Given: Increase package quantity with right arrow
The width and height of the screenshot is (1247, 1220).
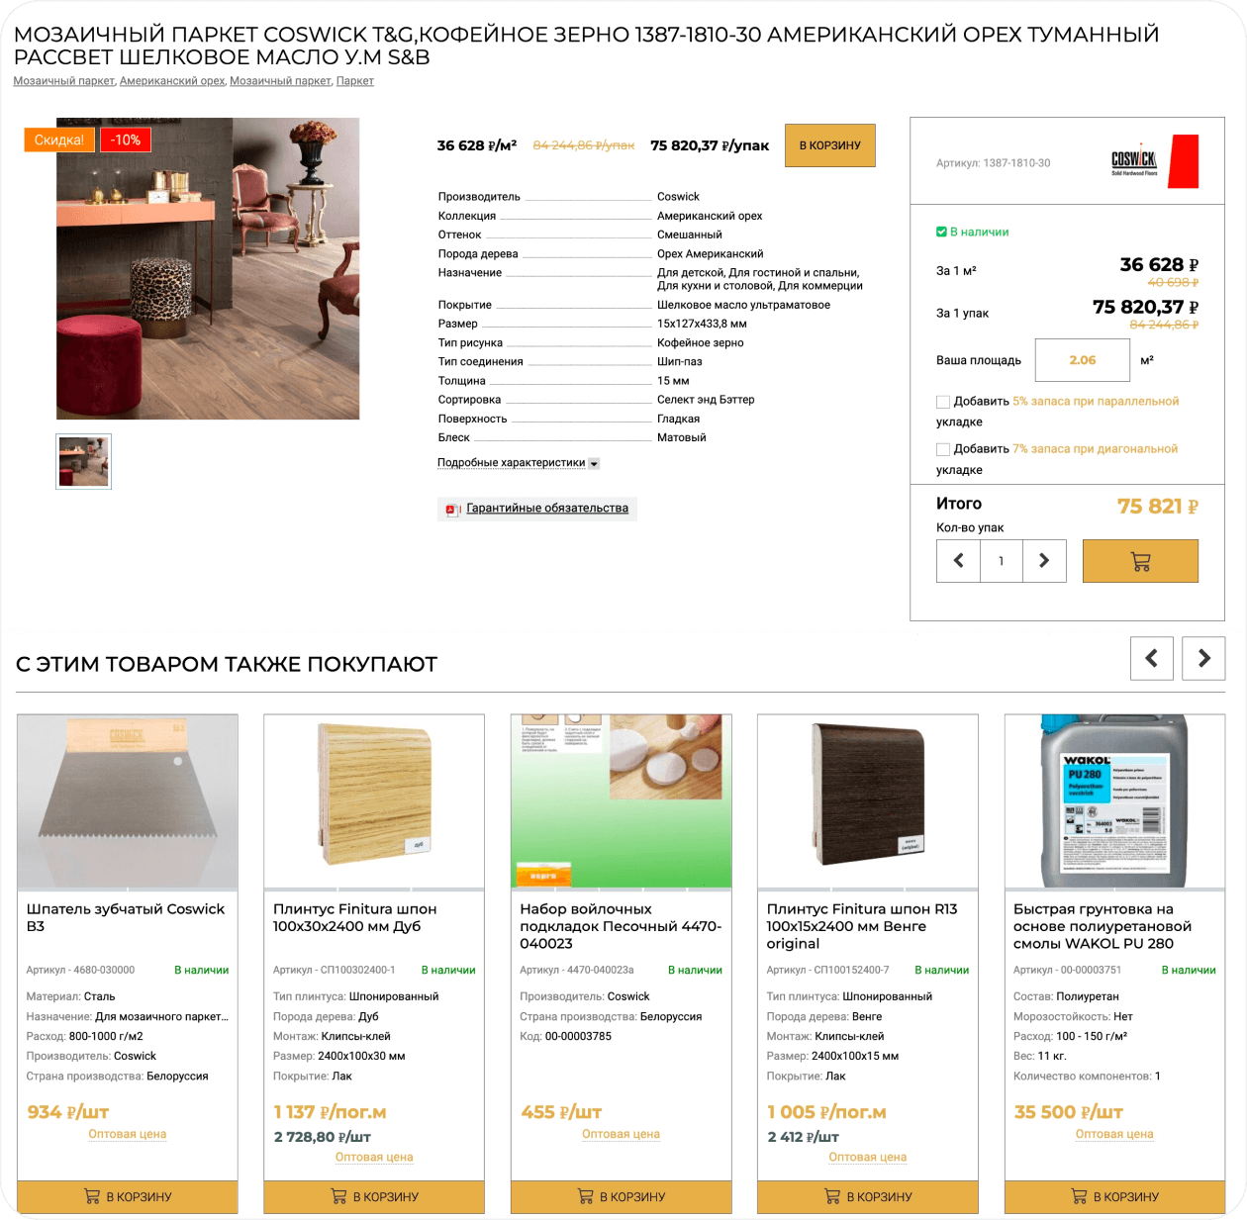Looking at the screenshot, I should (x=1044, y=561).
